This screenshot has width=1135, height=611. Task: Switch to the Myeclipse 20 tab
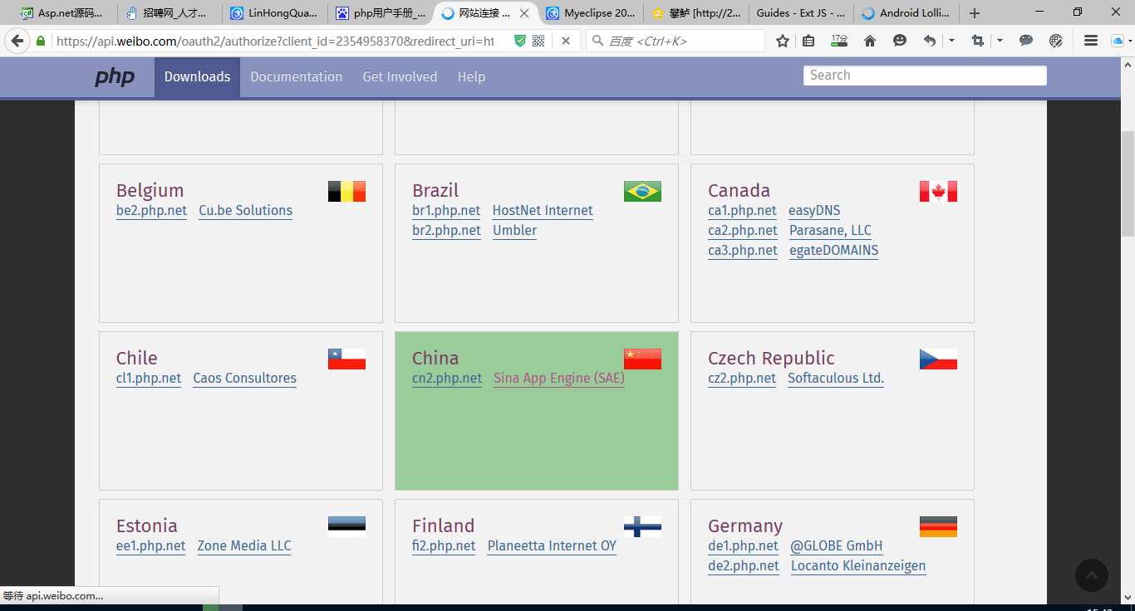[591, 13]
